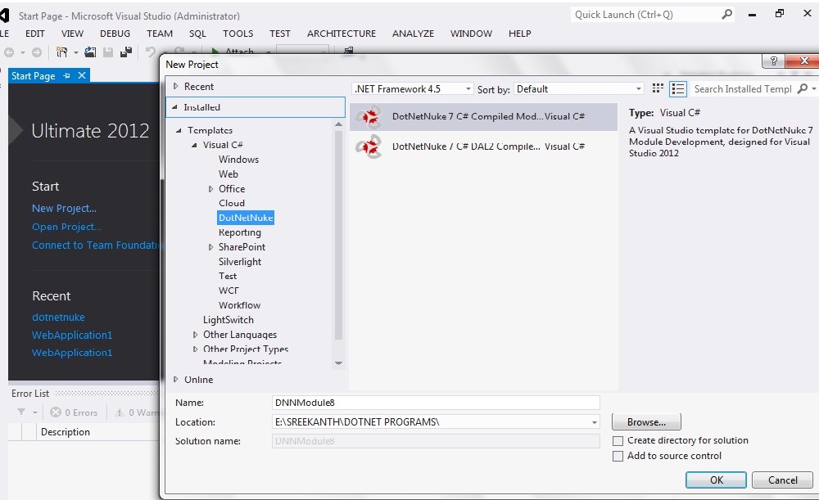Click the template tree scroll down arrow
Viewport: 819px width, 500px height.
[338, 363]
